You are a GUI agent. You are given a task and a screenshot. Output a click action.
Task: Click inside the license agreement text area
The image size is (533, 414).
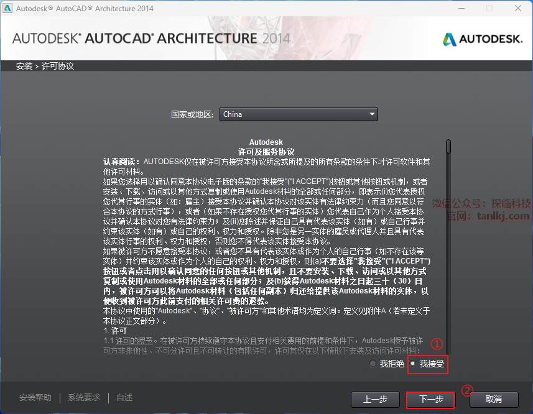pos(266,249)
